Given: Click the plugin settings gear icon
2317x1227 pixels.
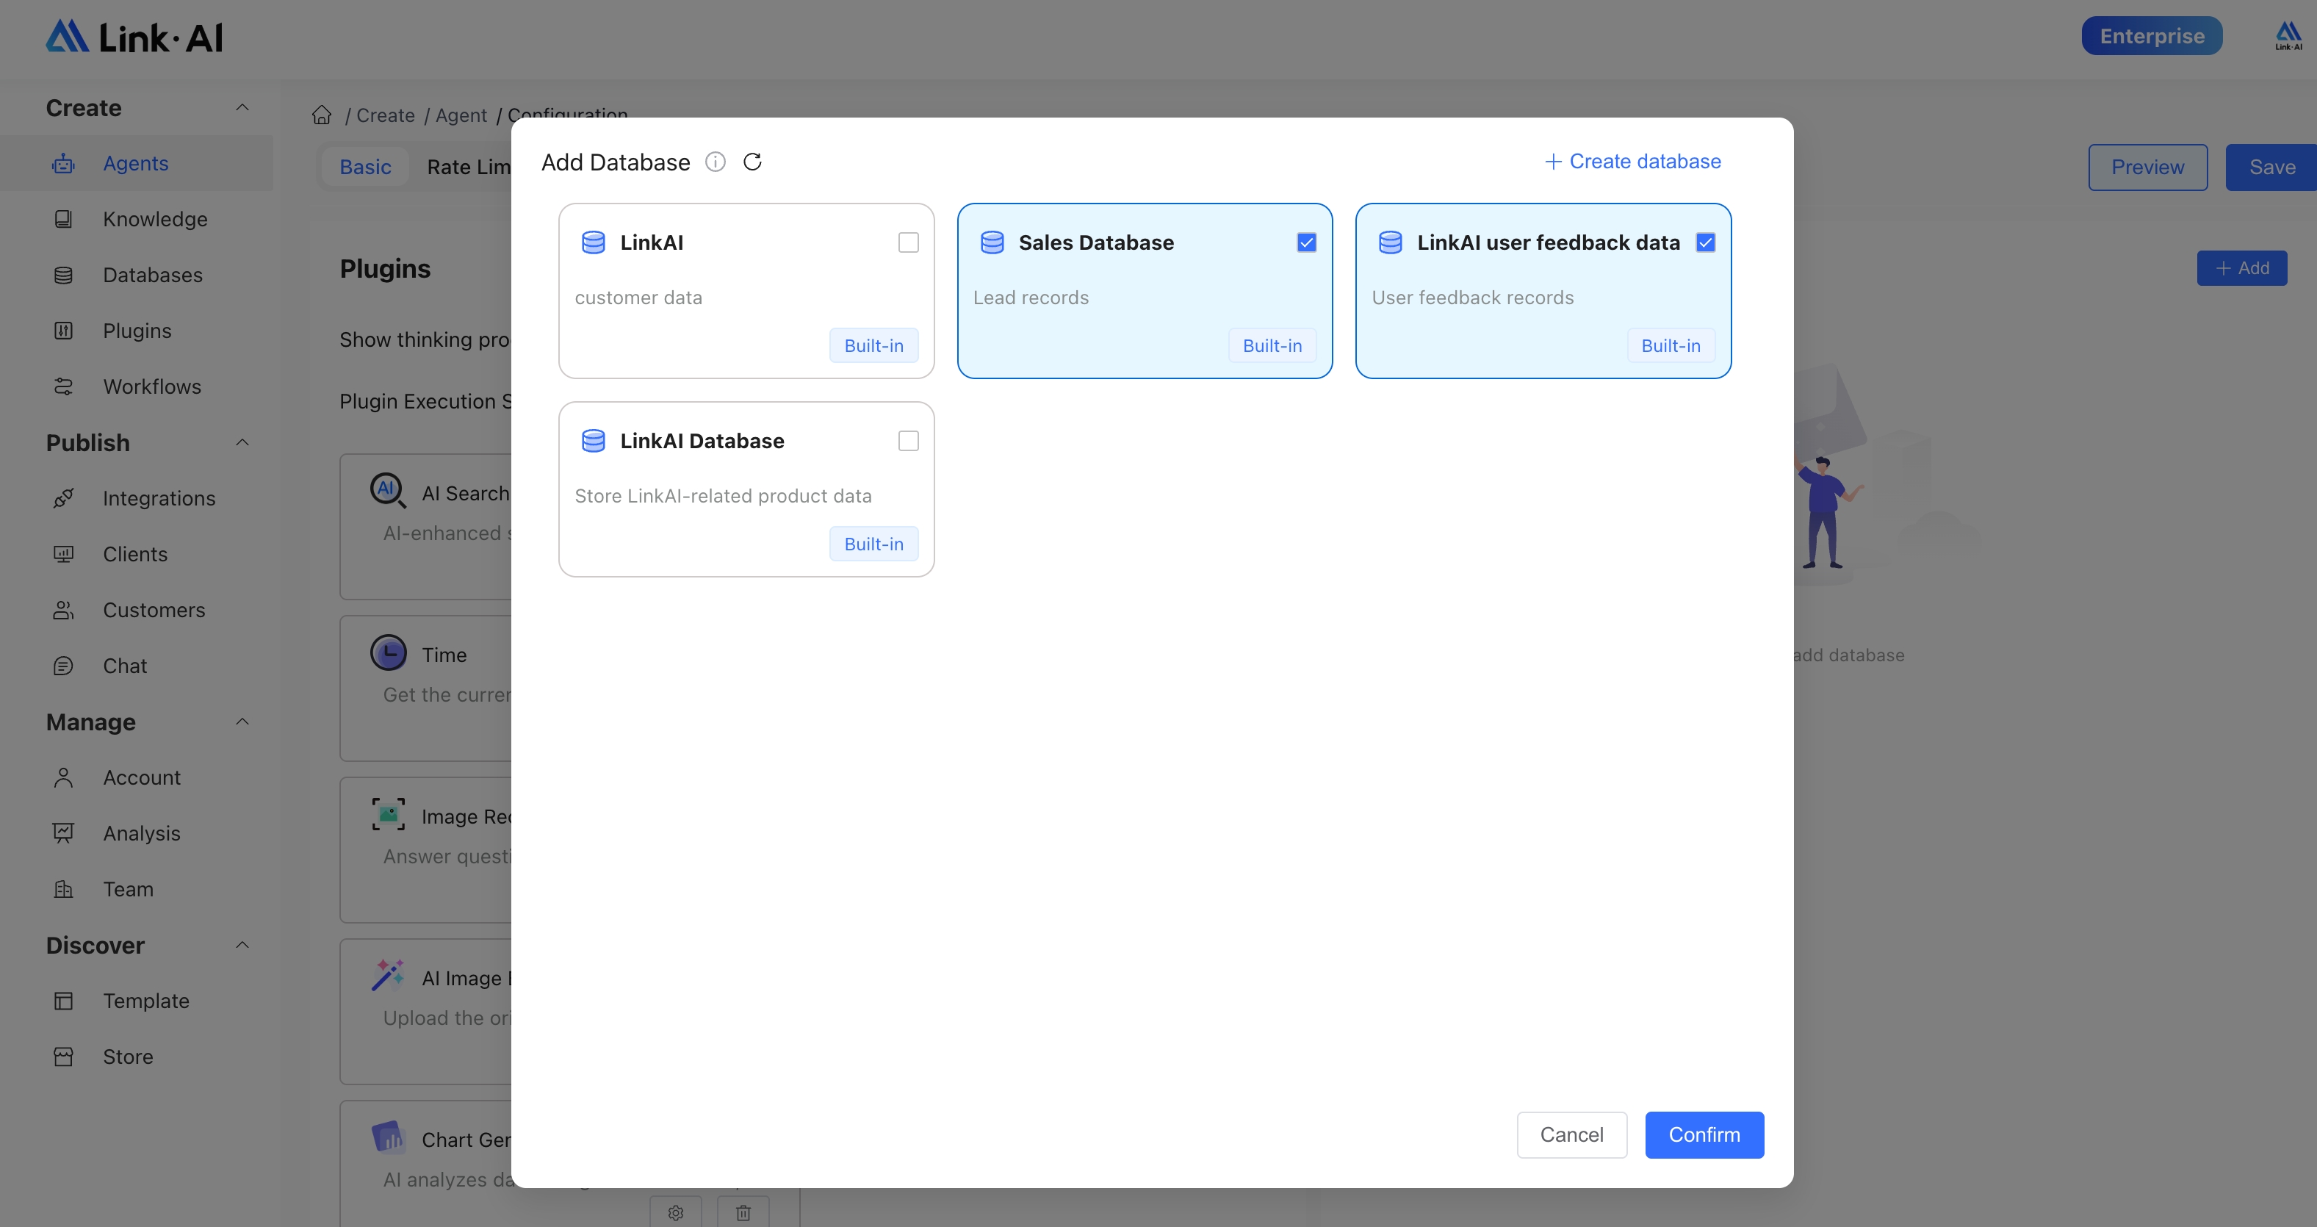Looking at the screenshot, I should click(x=677, y=1212).
